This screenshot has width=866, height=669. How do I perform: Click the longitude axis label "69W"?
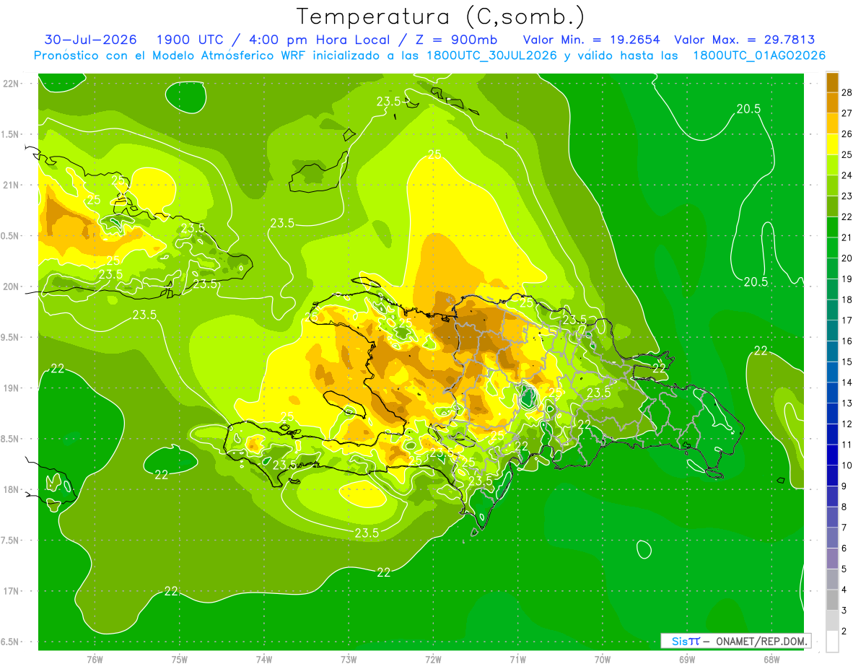tap(686, 659)
